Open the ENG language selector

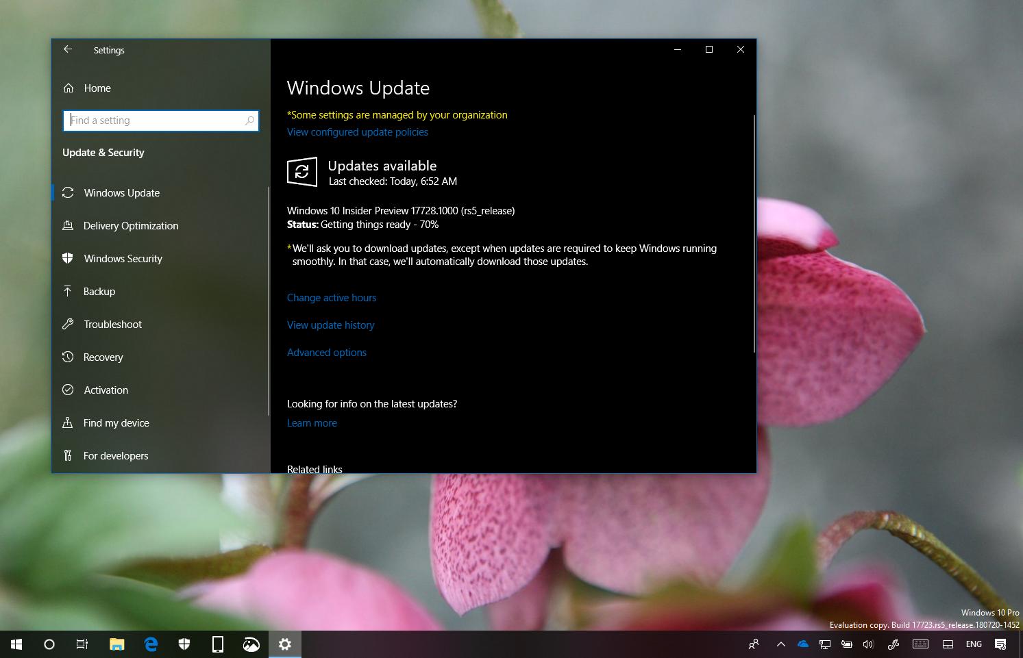973,644
